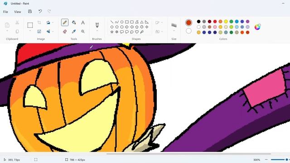Select the Magnifier tool
The width and height of the screenshot is (290, 163).
click(x=83, y=31)
